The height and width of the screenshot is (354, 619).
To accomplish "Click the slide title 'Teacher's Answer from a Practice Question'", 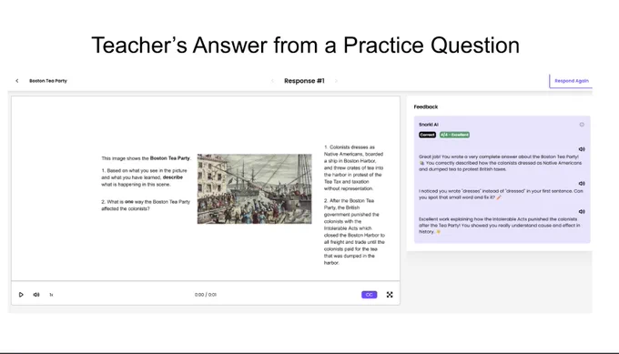I will (305, 45).
